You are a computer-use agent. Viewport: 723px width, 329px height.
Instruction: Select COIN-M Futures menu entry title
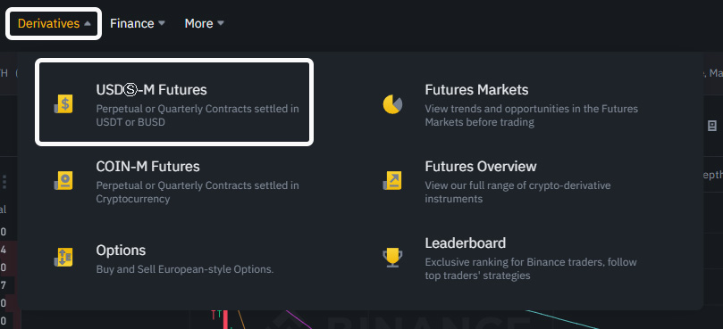pyautogui.click(x=147, y=166)
